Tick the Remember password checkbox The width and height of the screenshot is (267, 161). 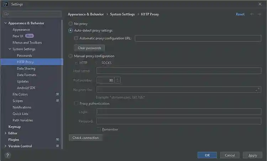98,129
